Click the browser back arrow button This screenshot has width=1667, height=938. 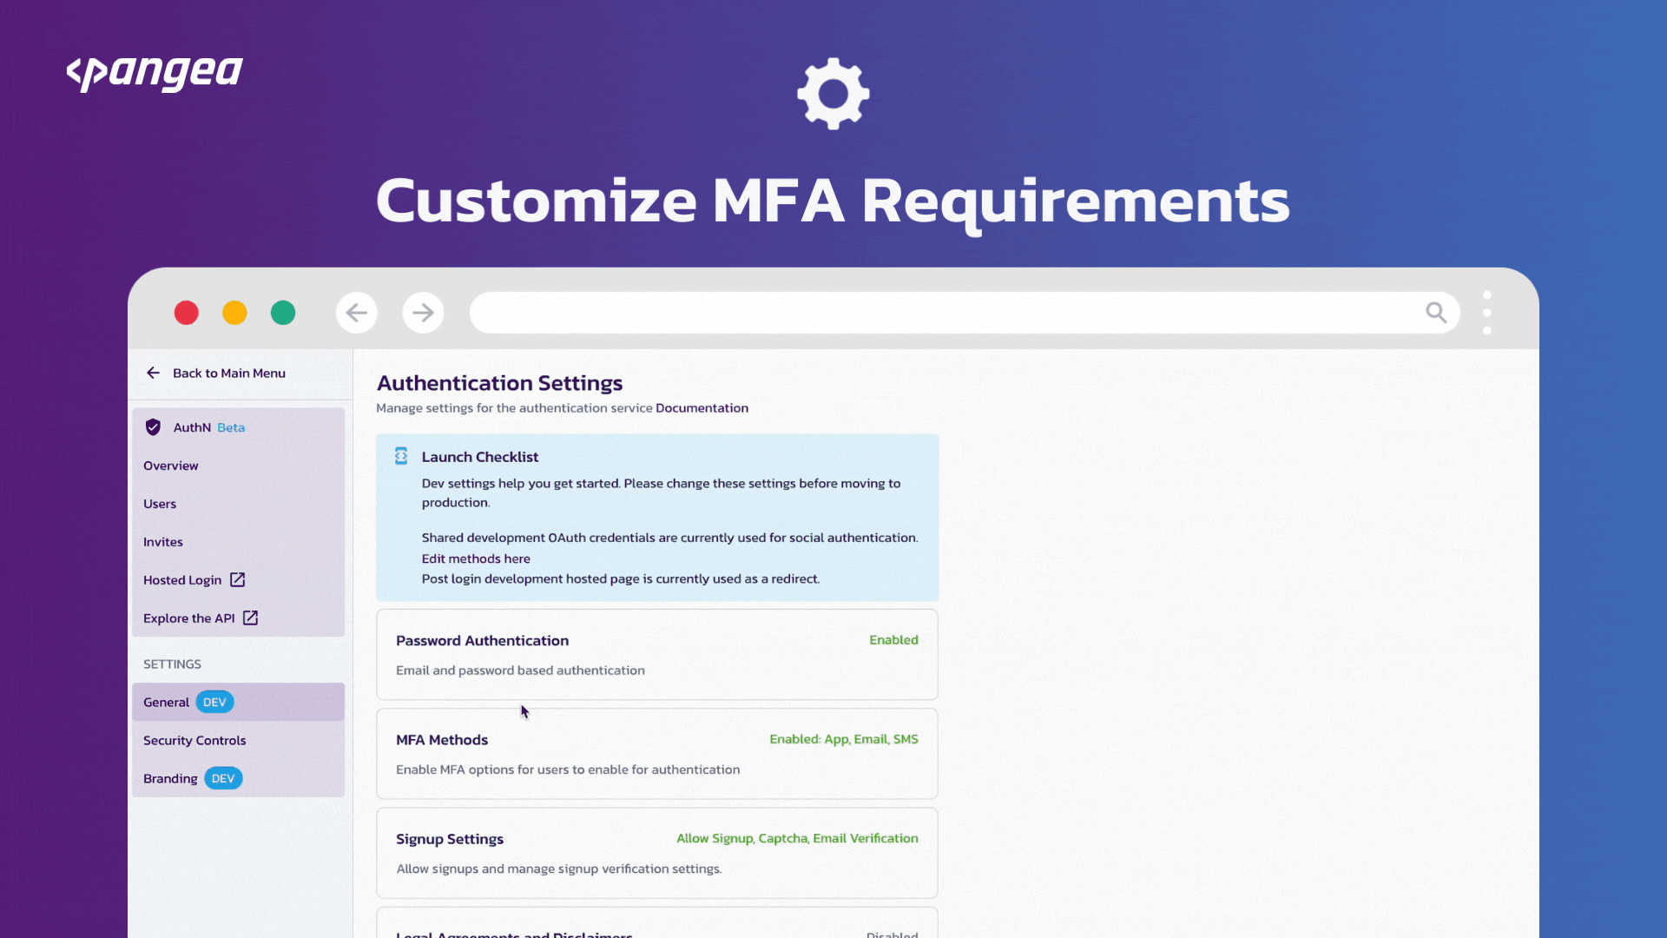click(x=357, y=313)
